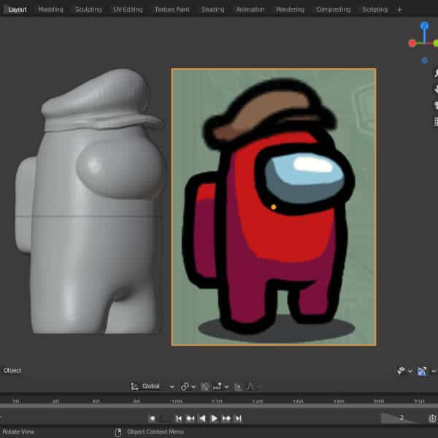The image size is (438, 438).
Task: Toggle proportional editing icon
Action: 238,387
